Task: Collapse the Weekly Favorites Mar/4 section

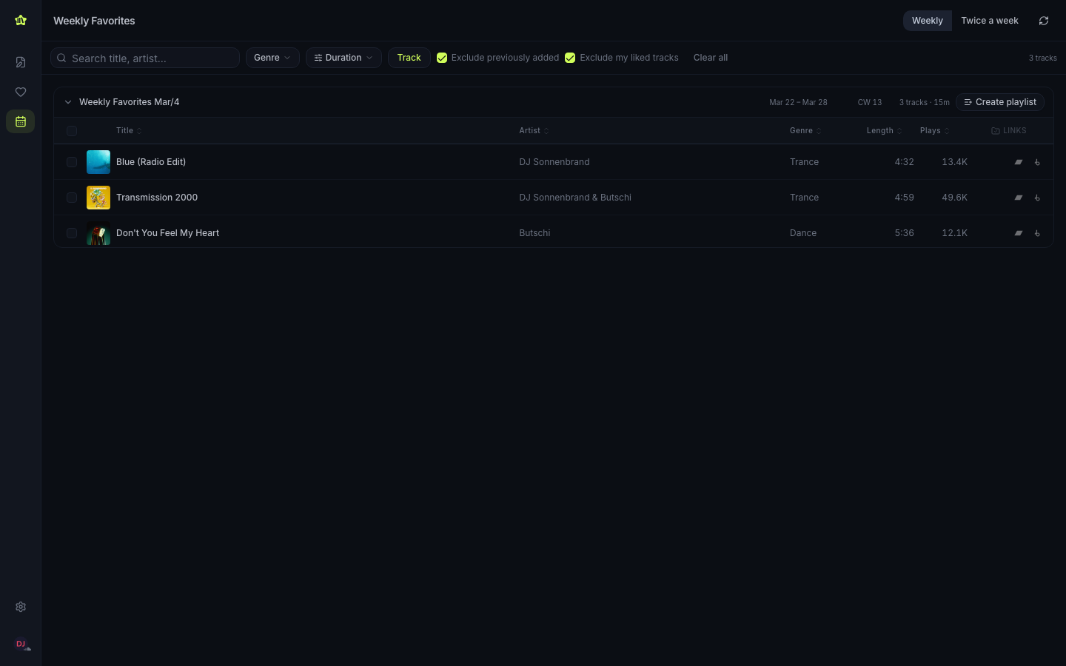Action: (68, 102)
